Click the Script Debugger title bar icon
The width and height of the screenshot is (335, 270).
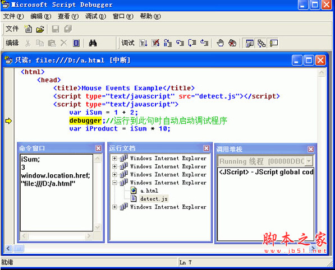pyautogui.click(x=5, y=4)
